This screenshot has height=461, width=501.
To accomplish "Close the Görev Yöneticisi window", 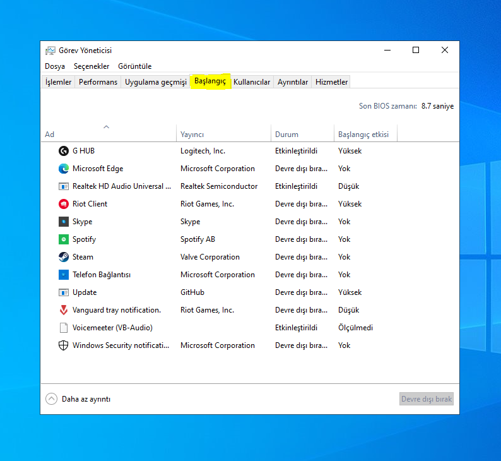I will [444, 50].
